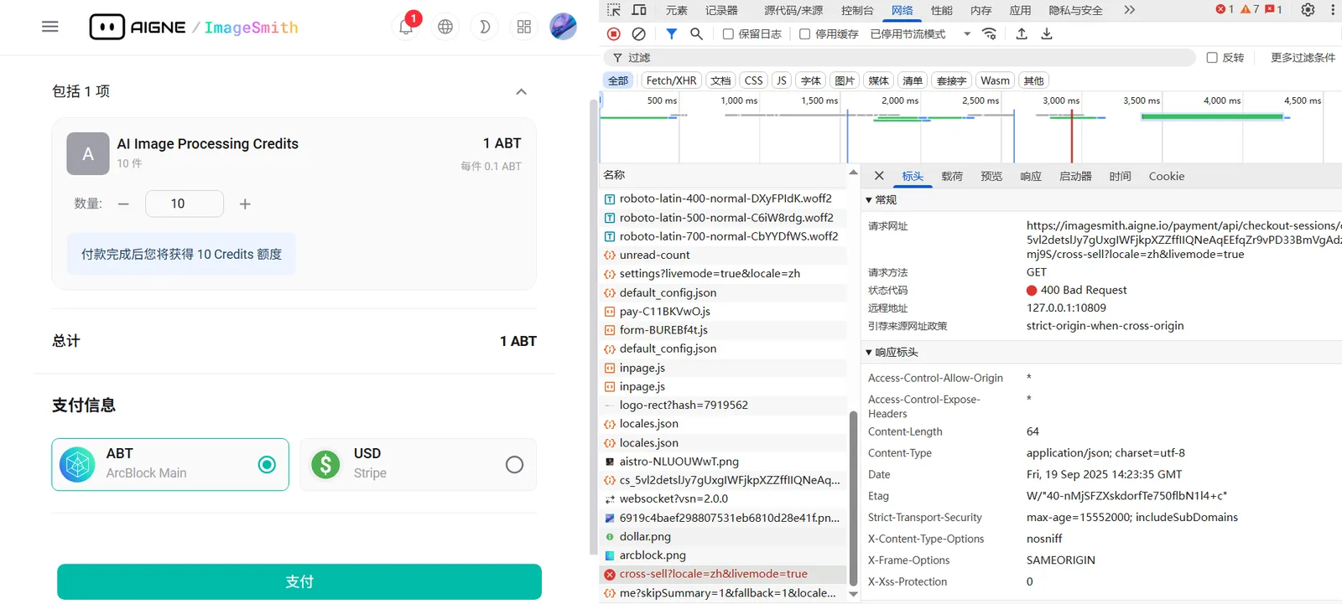Open network search with the magnifier

696,34
